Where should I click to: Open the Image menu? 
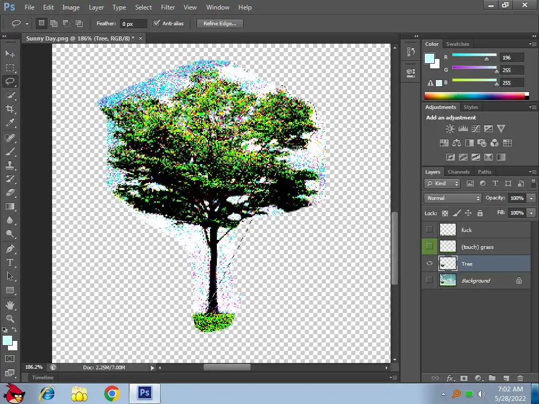click(x=71, y=7)
